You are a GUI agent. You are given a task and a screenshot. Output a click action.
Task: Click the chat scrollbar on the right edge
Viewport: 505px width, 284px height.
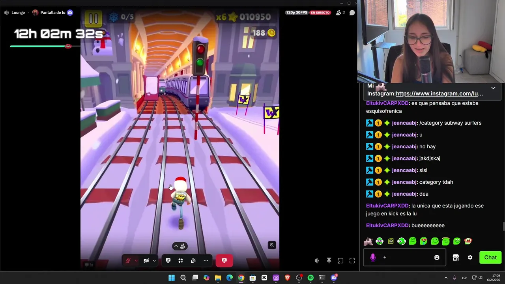point(503,227)
